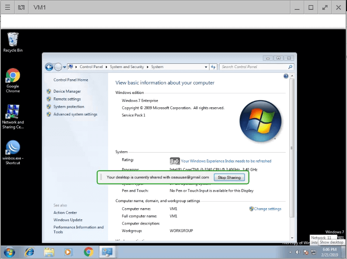
Task: Open Action Center flag tray icon
Action: 306,252
